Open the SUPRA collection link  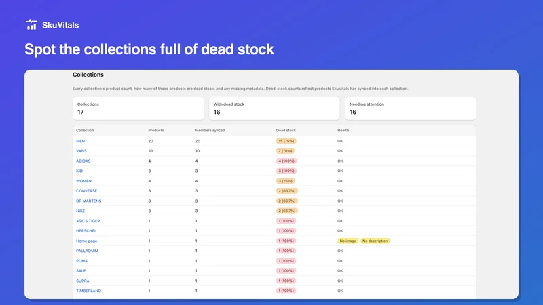[82, 281]
